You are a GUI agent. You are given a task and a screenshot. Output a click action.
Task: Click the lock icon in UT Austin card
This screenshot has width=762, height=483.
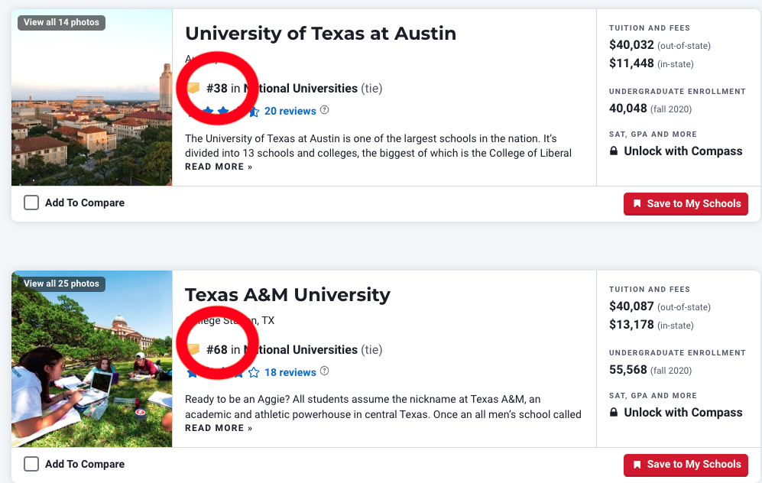point(614,151)
